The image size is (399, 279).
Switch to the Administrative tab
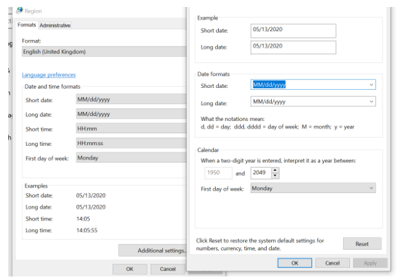click(55, 25)
